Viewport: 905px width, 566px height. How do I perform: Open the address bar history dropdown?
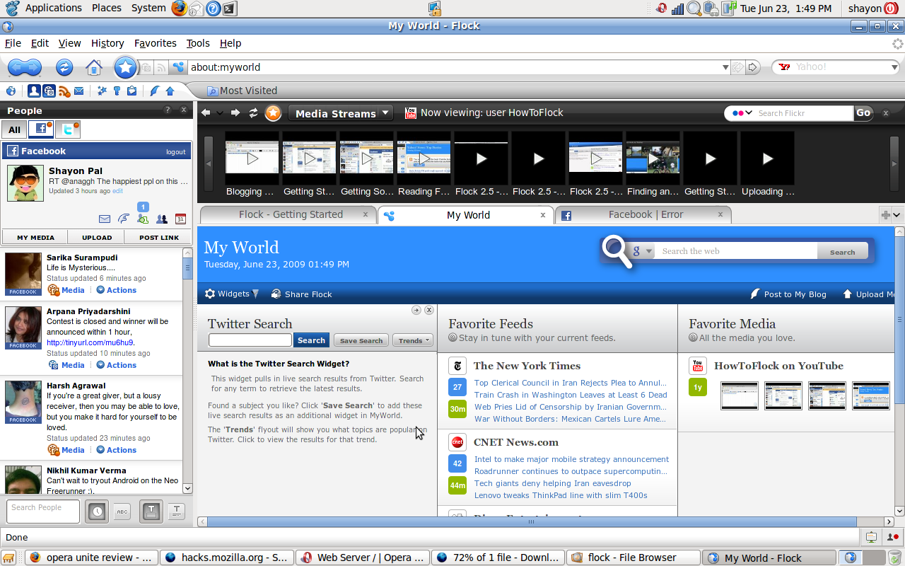pos(725,68)
